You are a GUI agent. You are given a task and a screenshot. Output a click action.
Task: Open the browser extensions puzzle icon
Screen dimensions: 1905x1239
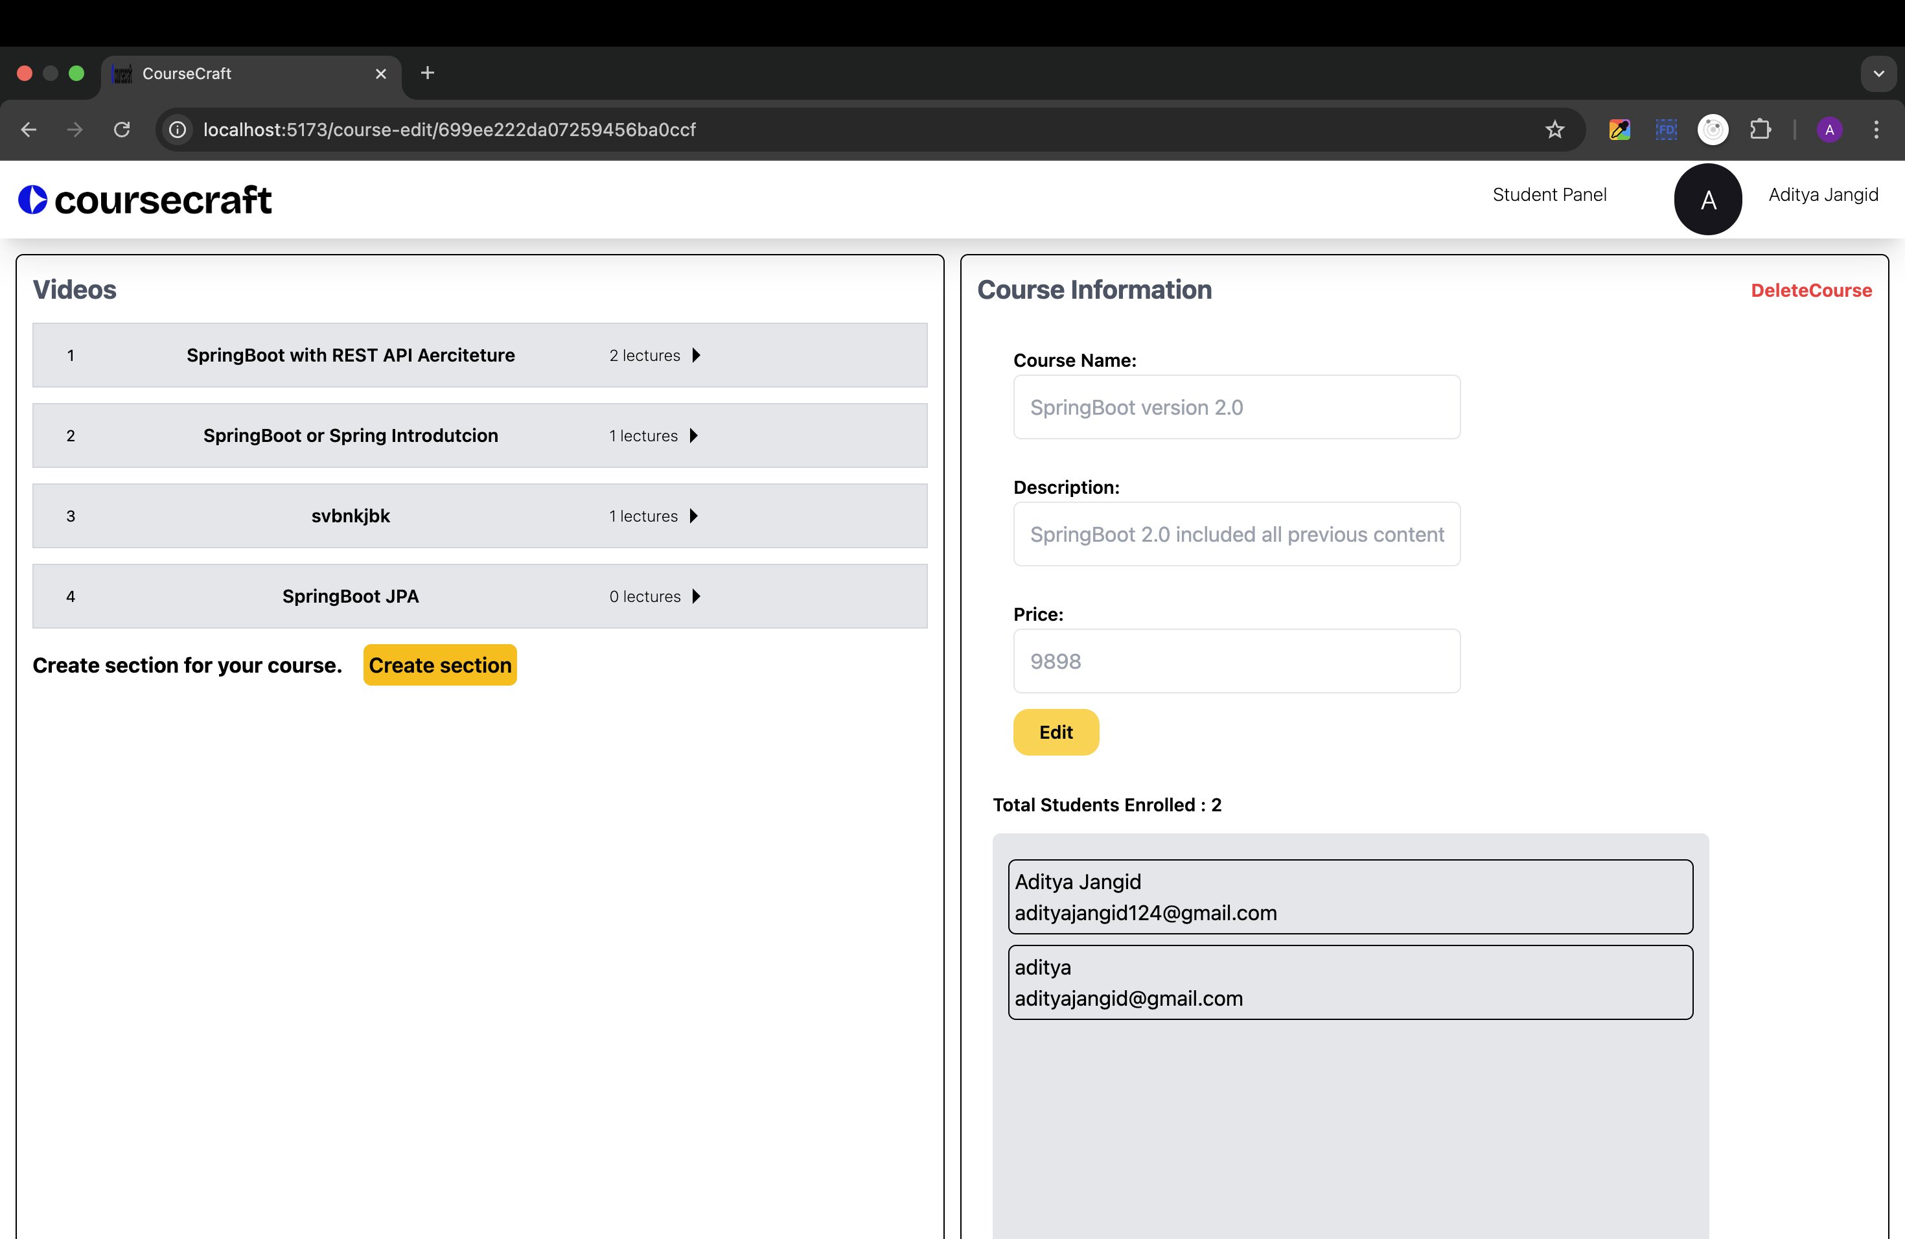(1760, 130)
